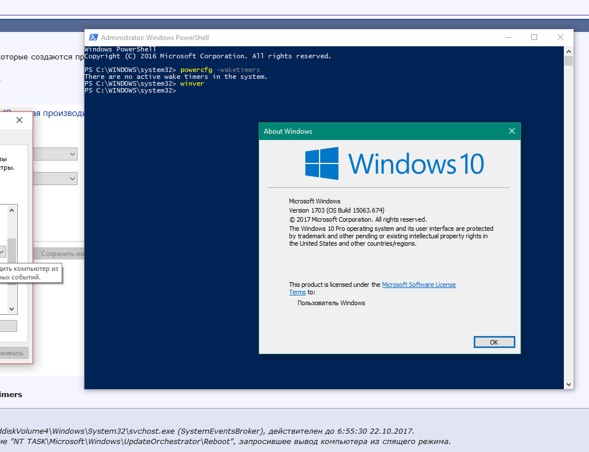Minimize the PowerShell window
This screenshot has width=589, height=452.
coord(509,37)
